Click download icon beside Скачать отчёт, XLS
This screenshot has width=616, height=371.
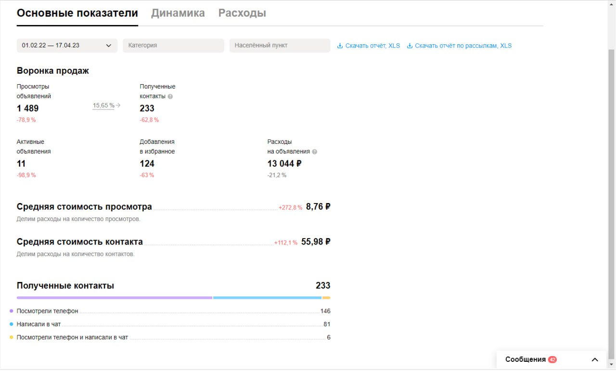coord(340,46)
